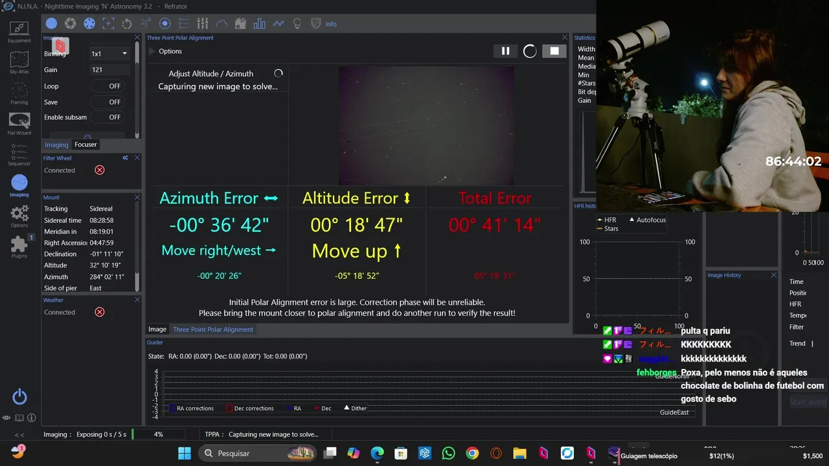
Task: Toggle the sequence list panel icon
Action: (183, 24)
